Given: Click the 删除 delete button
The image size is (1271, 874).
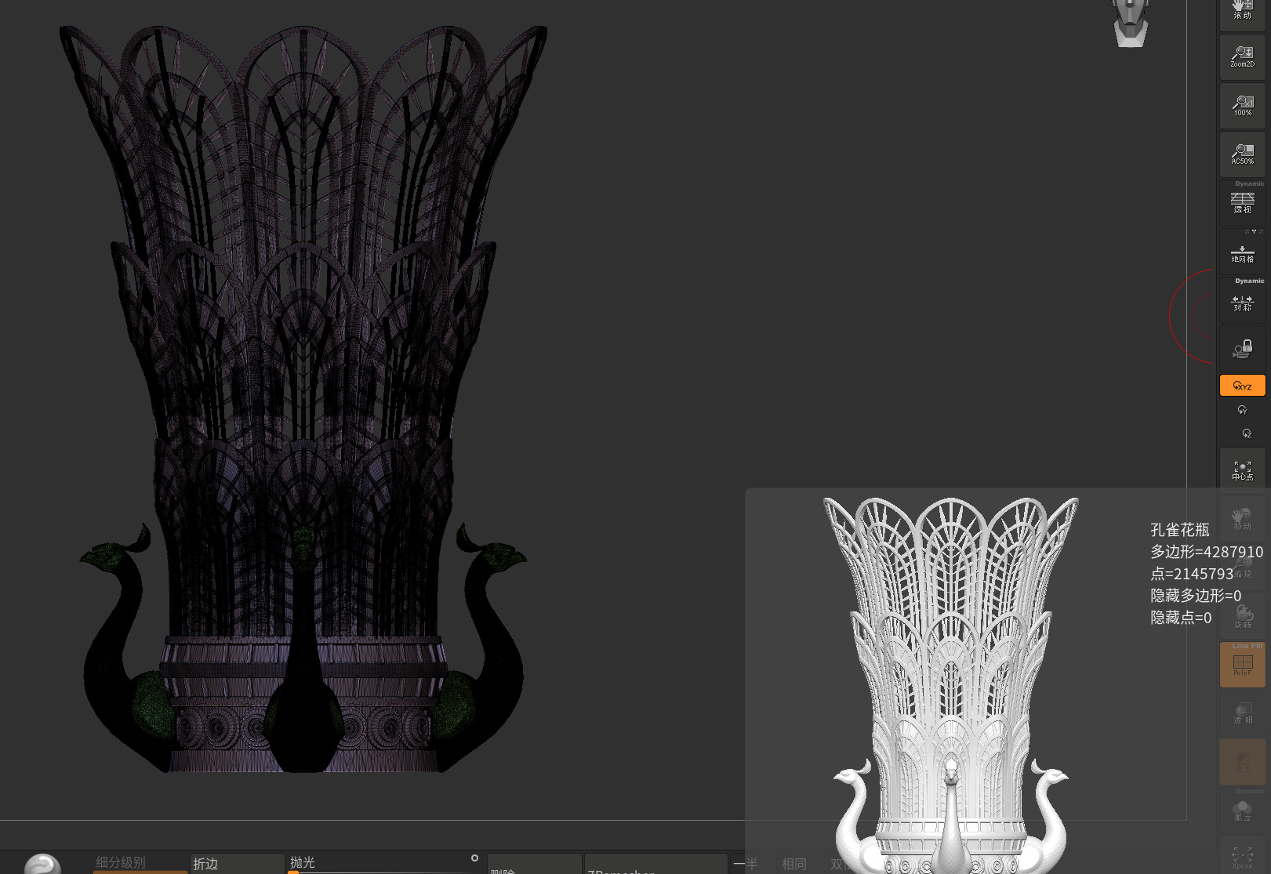Looking at the screenshot, I should 534,865.
